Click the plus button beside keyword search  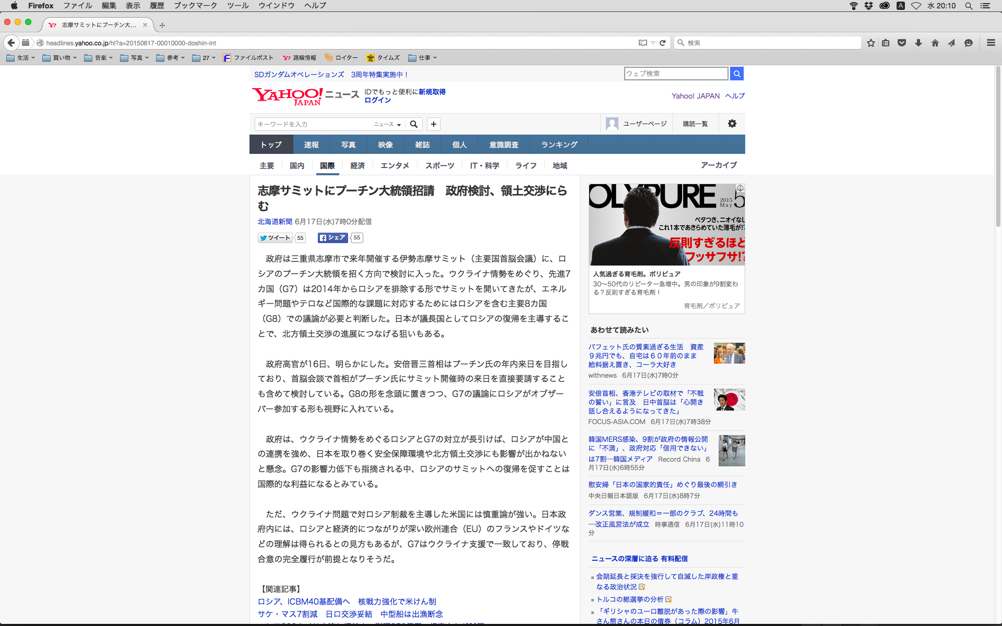pos(433,124)
